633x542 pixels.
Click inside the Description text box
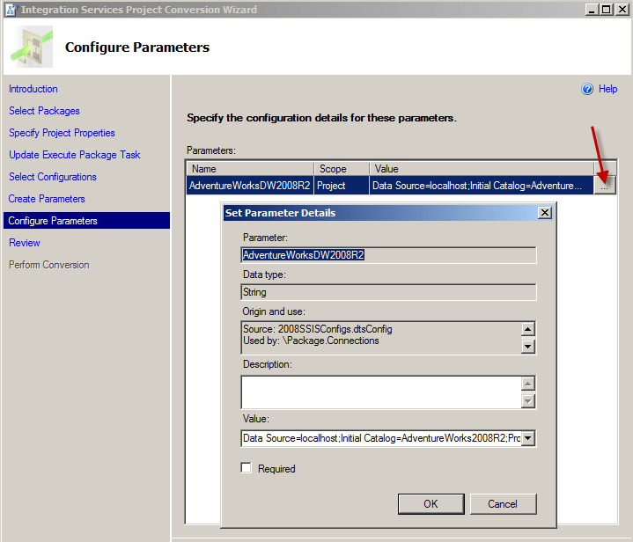tap(381, 392)
